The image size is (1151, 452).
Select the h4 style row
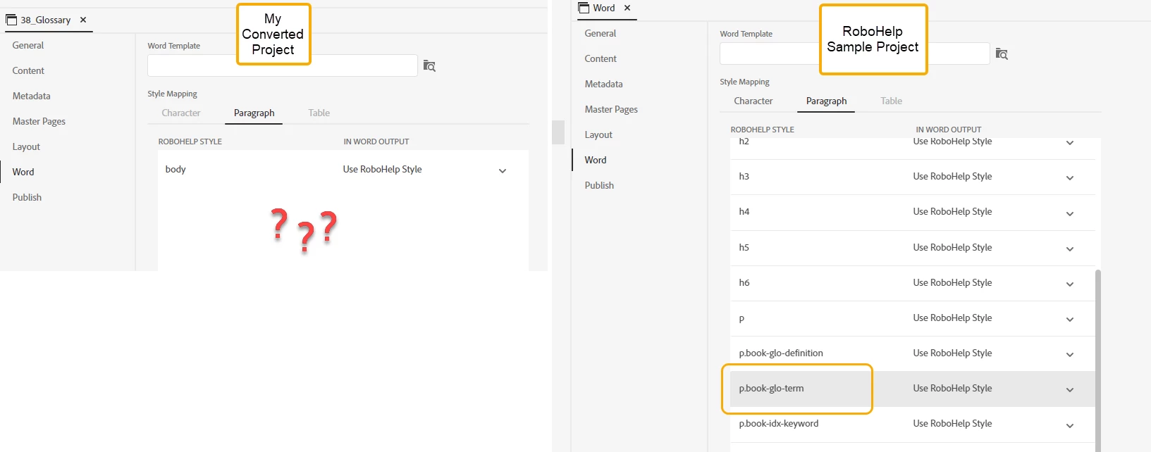[x=913, y=212]
